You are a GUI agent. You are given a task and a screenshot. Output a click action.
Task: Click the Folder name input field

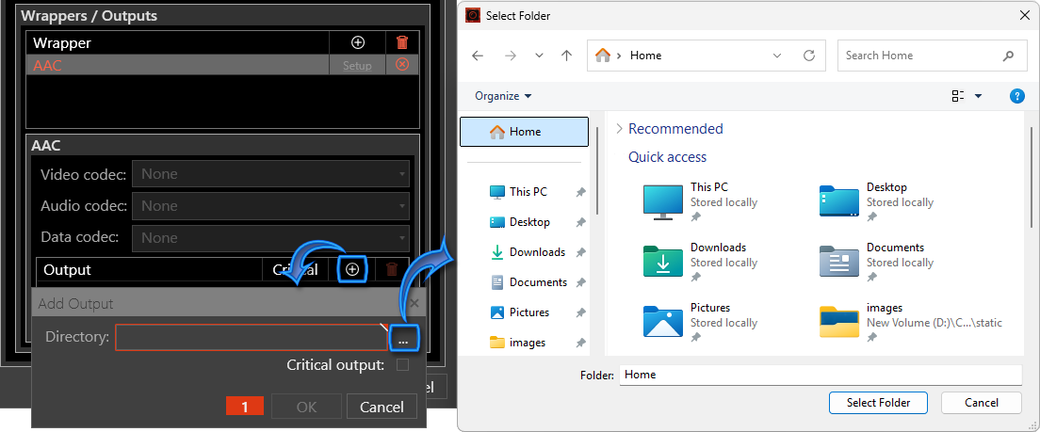coord(821,375)
